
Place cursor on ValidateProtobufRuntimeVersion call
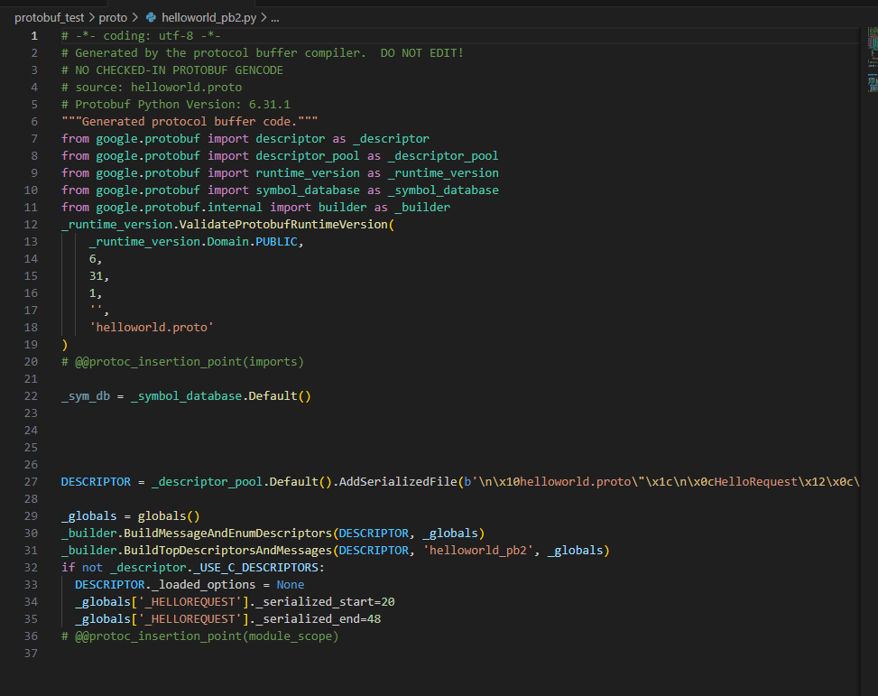(x=283, y=224)
